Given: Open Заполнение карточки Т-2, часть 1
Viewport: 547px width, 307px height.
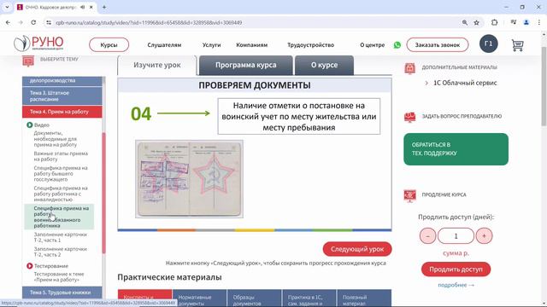Looking at the screenshot, I should 60,237.
